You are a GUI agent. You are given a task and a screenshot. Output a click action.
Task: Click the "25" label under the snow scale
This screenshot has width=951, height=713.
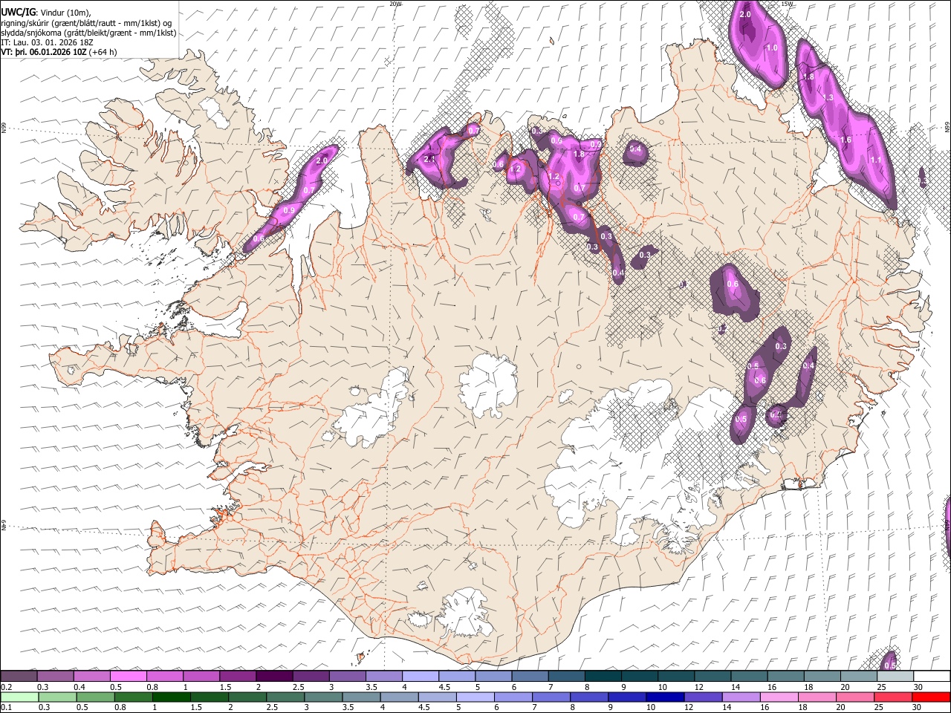point(880,687)
